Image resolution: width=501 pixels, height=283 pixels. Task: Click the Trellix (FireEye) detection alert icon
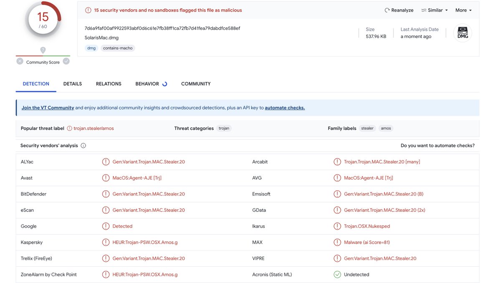point(106,258)
